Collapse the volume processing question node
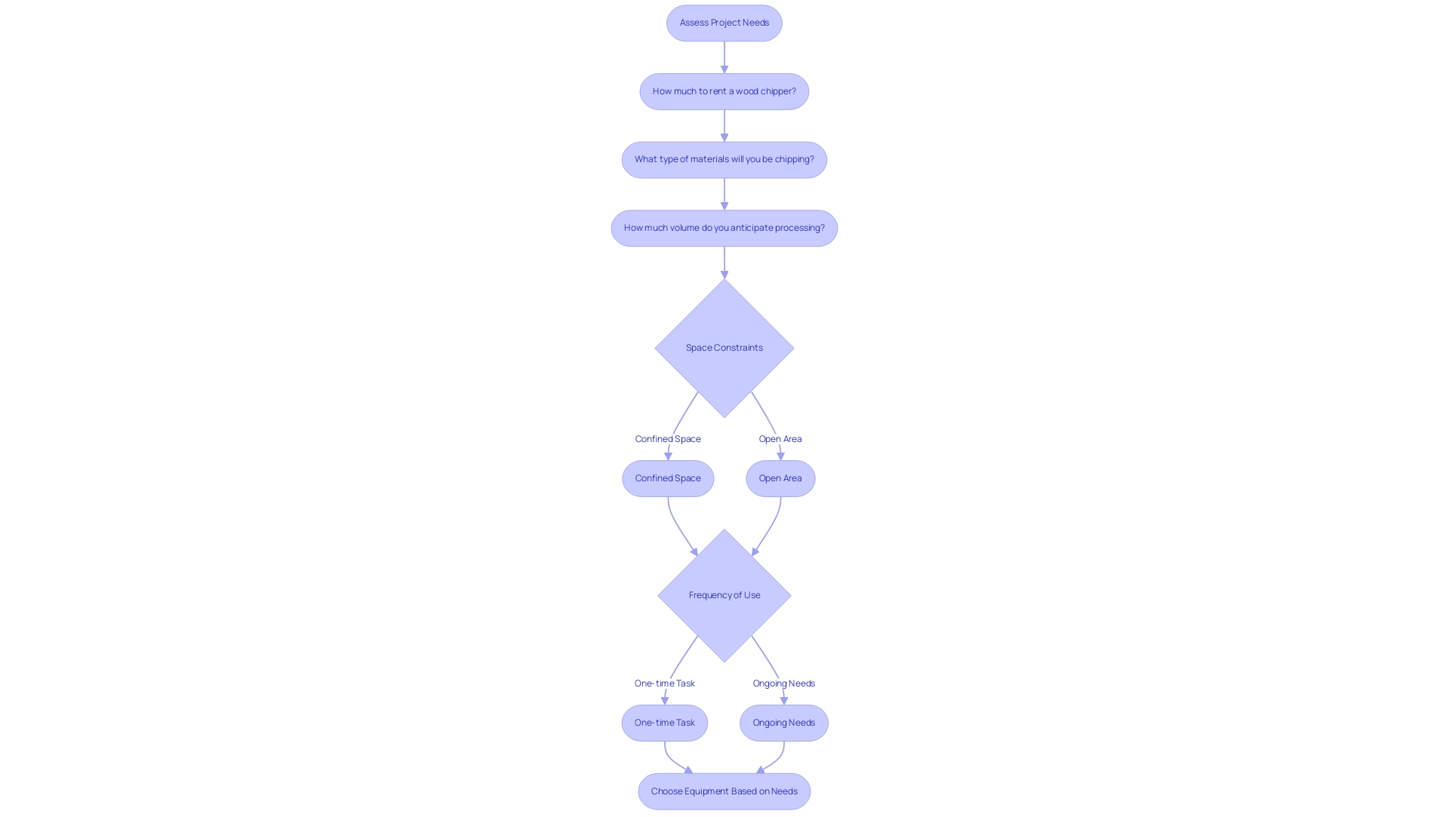 pos(724,227)
